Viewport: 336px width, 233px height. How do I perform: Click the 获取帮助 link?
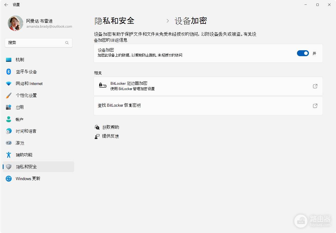[111, 127]
